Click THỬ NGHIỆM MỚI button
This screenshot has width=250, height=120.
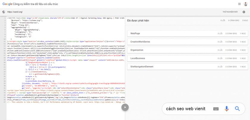point(230,12)
